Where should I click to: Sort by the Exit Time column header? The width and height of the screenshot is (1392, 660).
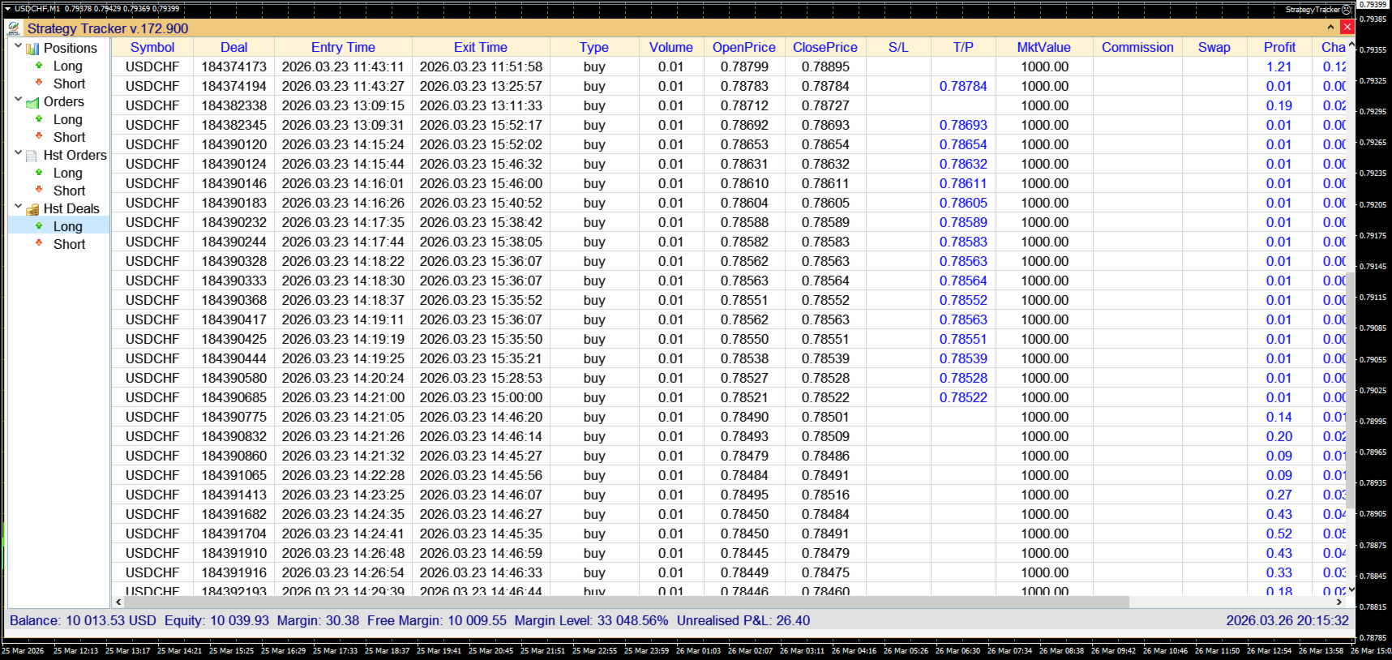point(481,47)
